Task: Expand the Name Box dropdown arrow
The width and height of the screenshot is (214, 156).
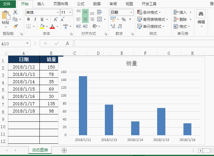Action: pos(28,43)
